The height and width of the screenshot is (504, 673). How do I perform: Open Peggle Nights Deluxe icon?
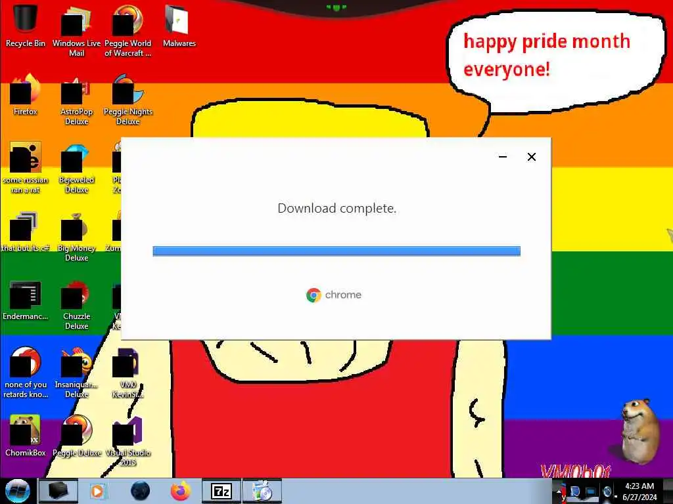click(128, 100)
